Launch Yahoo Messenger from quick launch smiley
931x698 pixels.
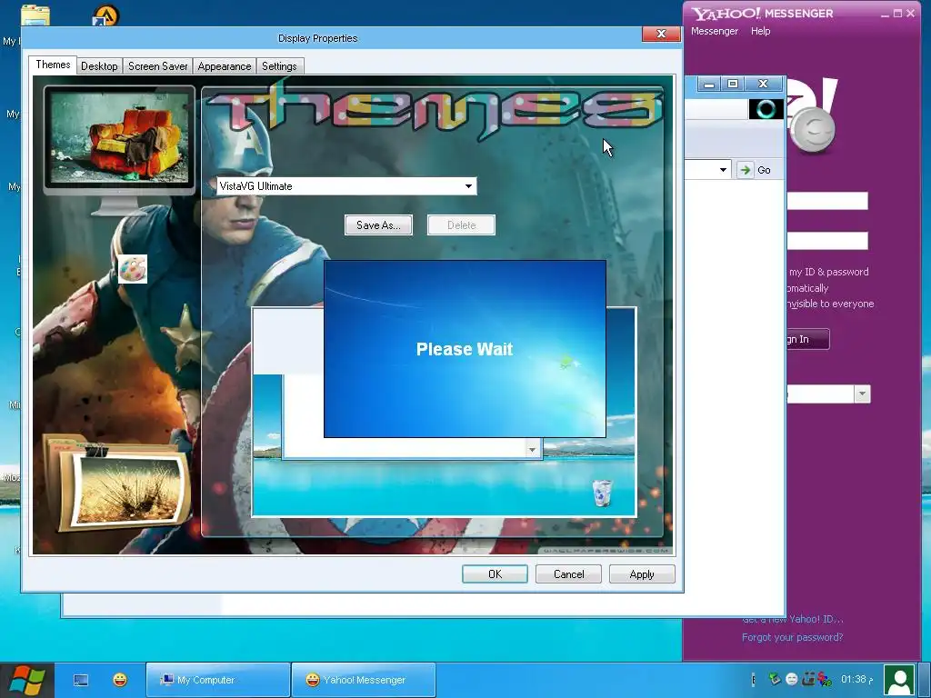pyautogui.click(x=120, y=680)
